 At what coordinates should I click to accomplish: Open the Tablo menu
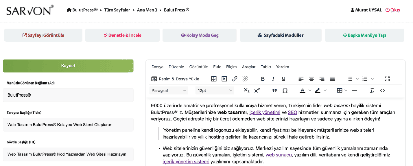[266, 67]
